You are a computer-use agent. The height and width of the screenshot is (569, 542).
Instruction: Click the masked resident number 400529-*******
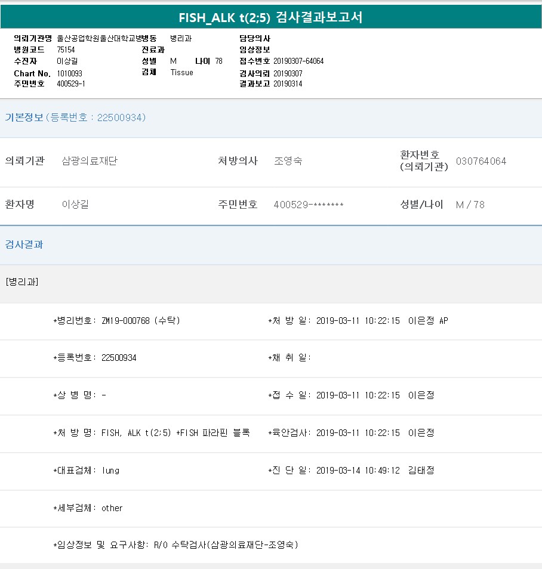(x=309, y=205)
